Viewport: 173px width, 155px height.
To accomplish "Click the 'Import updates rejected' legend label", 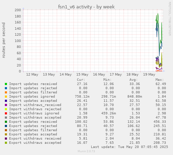I will click(x=33, y=88).
